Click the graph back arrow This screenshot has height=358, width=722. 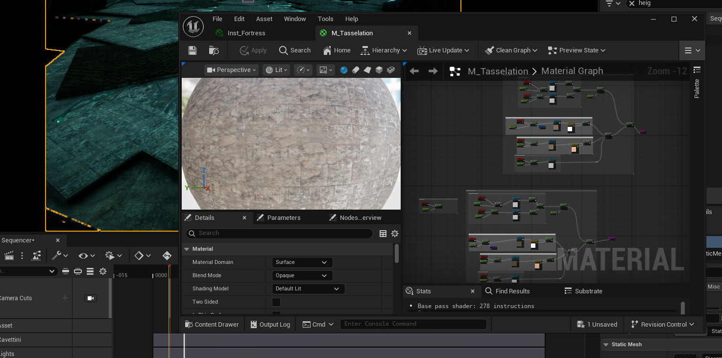point(414,72)
